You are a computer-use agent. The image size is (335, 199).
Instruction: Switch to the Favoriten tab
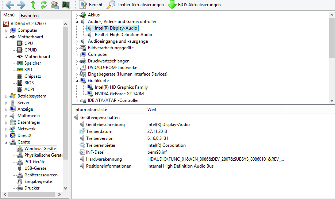point(30,16)
